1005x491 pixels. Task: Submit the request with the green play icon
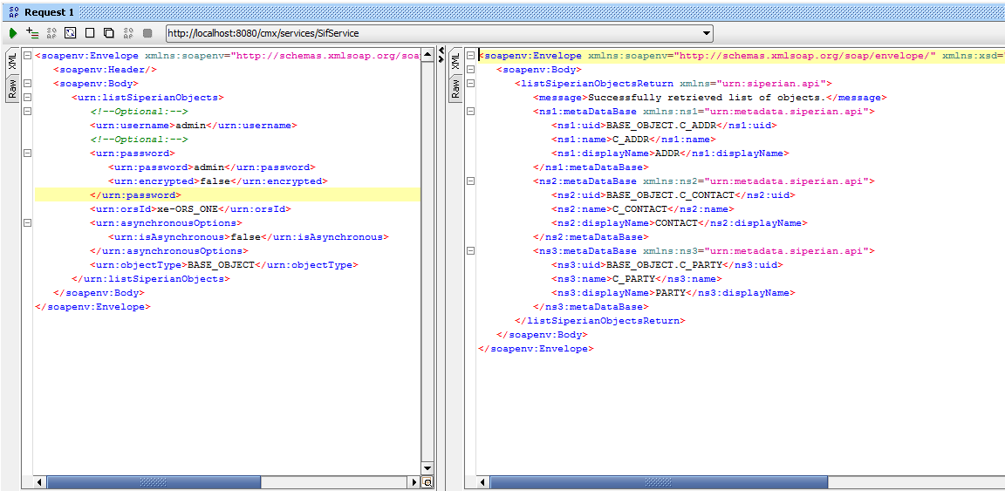pyautogui.click(x=13, y=32)
